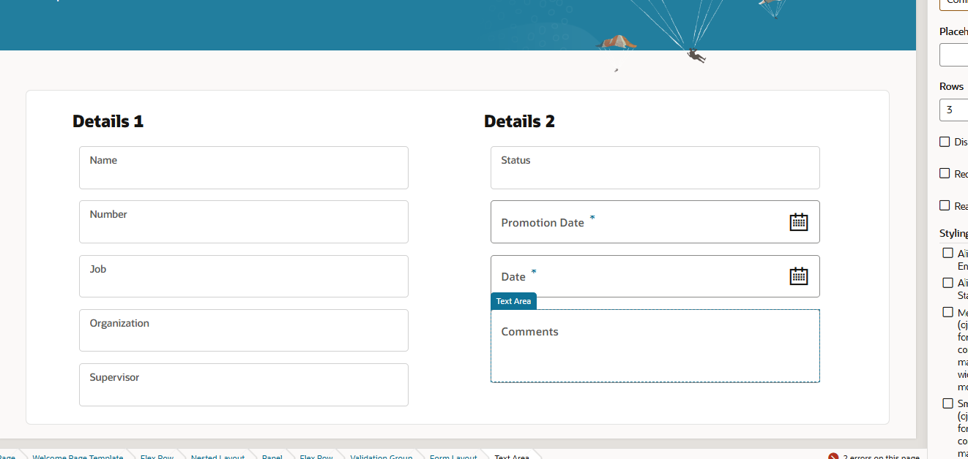Viewport: 968px width, 459px height.
Task: Click the Supervisor form field
Action: point(243,384)
